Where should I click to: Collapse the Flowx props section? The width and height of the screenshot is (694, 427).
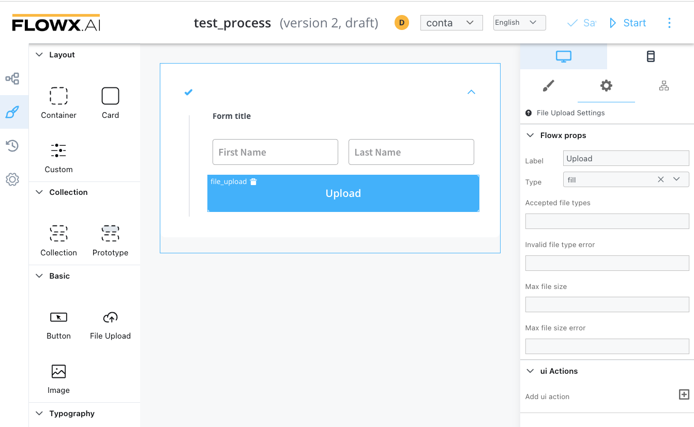point(530,135)
